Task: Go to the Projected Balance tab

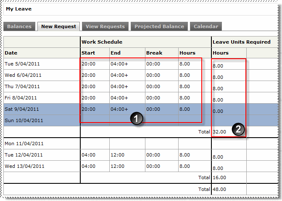Action: 159,26
